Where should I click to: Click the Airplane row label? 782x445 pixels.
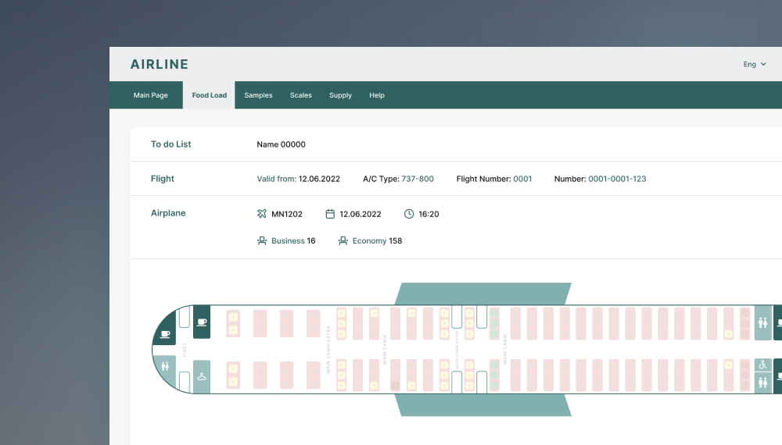click(168, 213)
